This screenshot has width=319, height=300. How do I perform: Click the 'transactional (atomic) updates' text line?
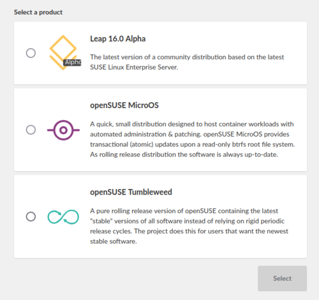pos(192,144)
